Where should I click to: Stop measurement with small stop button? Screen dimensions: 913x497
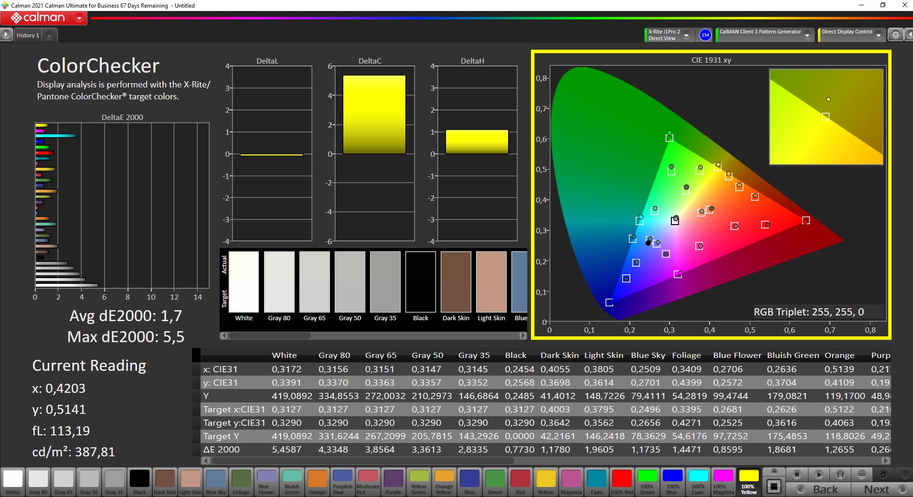coord(796,475)
